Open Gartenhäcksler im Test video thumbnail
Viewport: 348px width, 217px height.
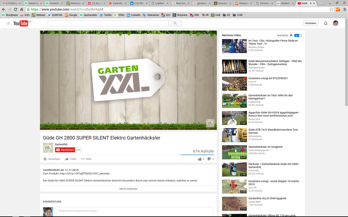[234, 101]
